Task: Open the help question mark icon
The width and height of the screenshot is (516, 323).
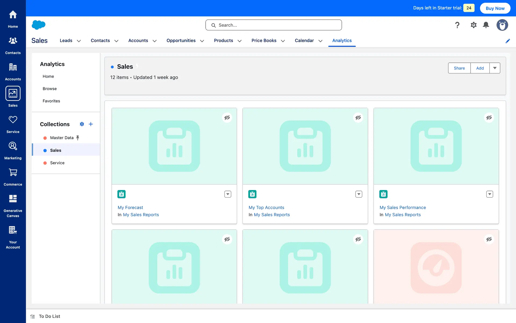Action: point(457,25)
